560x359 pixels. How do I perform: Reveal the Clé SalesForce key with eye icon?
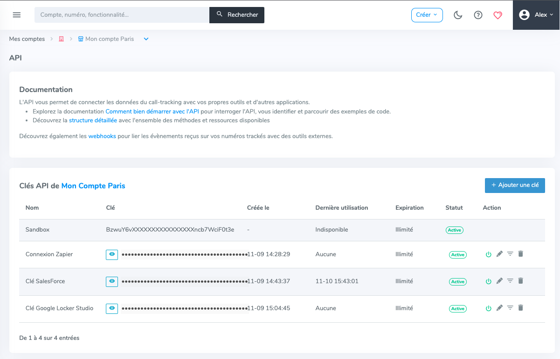click(x=112, y=281)
